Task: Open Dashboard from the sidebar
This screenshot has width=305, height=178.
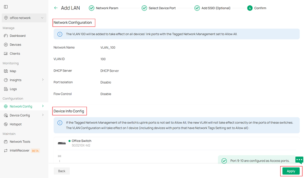Action: pyautogui.click(x=18, y=36)
